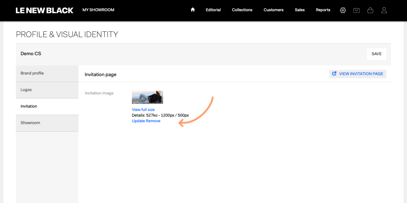The image size is (407, 203).
Task: Open the shopping basket icon
Action: (x=370, y=10)
